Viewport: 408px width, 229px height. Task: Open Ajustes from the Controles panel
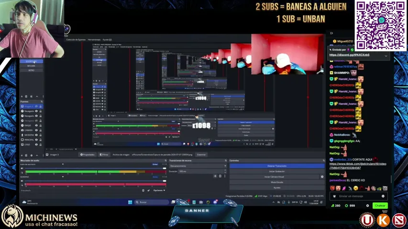(277, 187)
